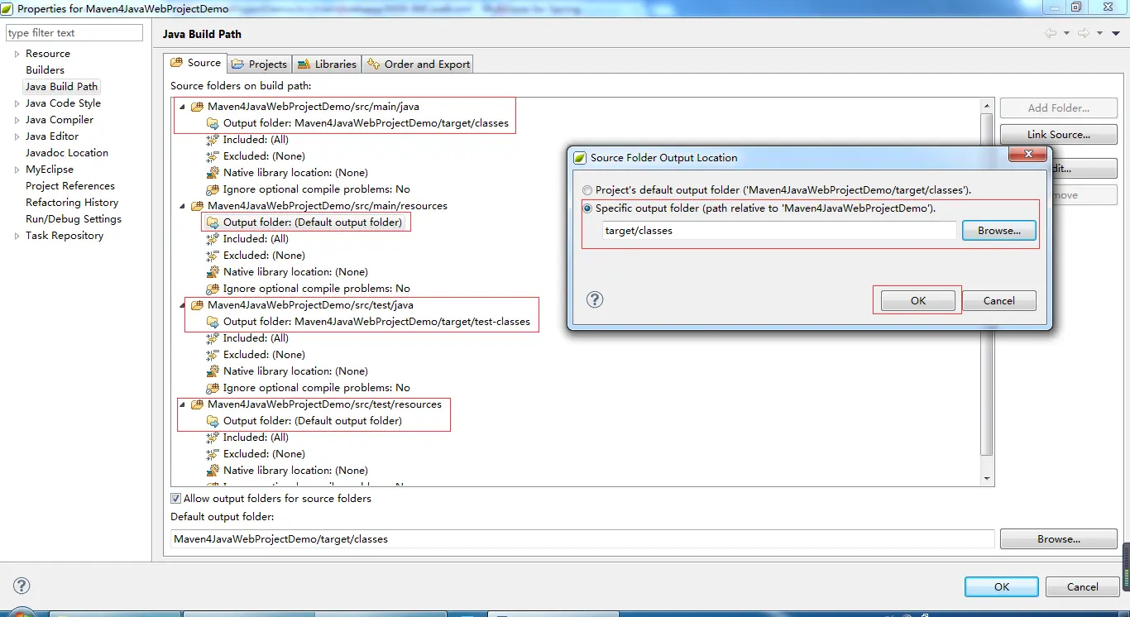
Task: Click the output folder icon under src/test/java
Action: (x=213, y=322)
